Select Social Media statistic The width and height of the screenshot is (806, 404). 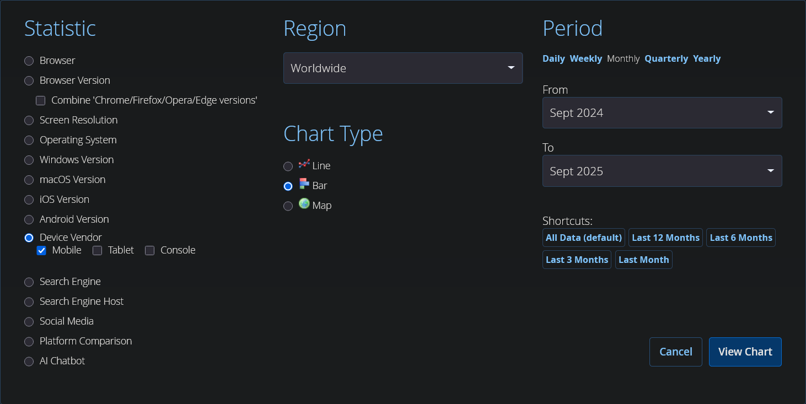pyautogui.click(x=29, y=322)
